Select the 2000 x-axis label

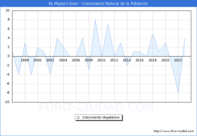pos(37,60)
